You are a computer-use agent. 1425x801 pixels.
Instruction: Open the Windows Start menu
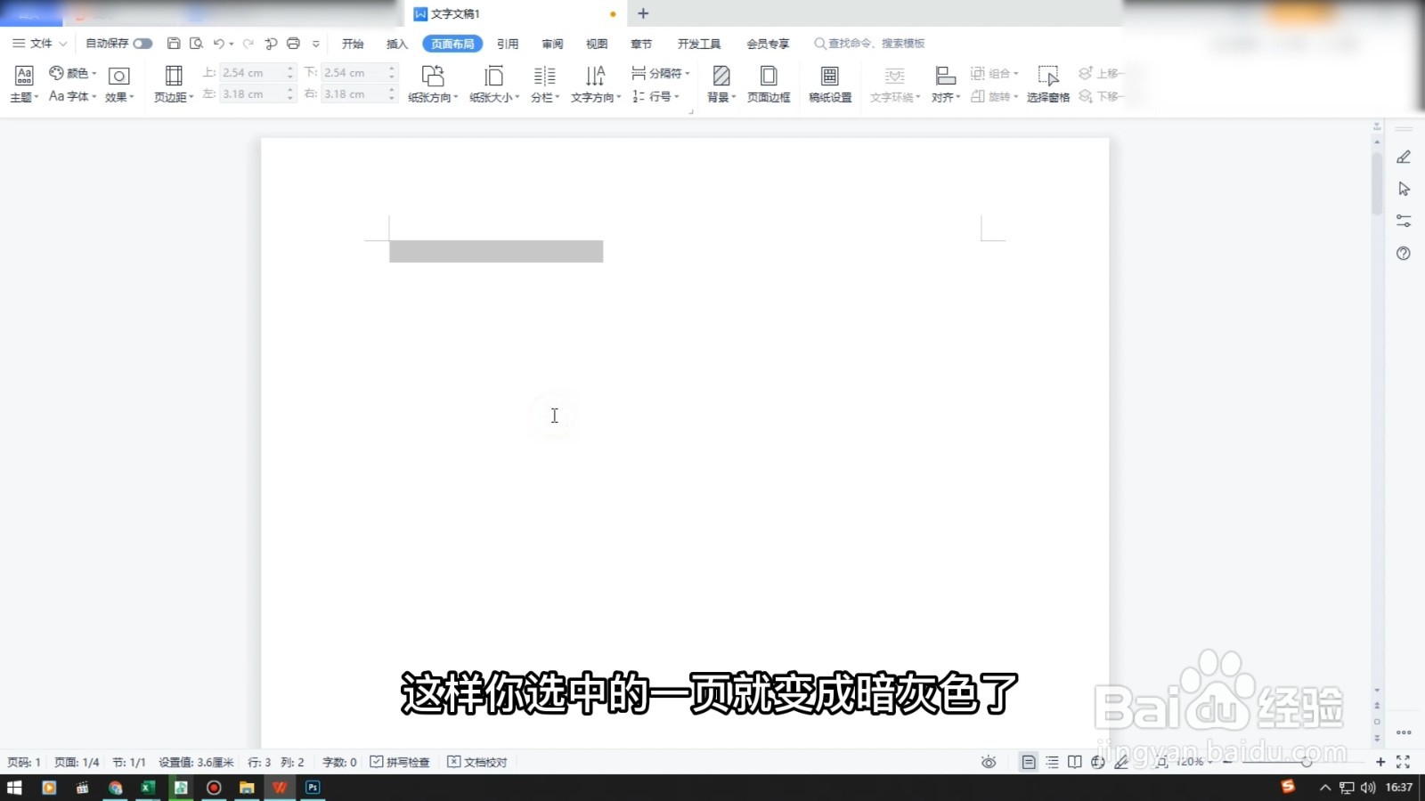coord(14,788)
